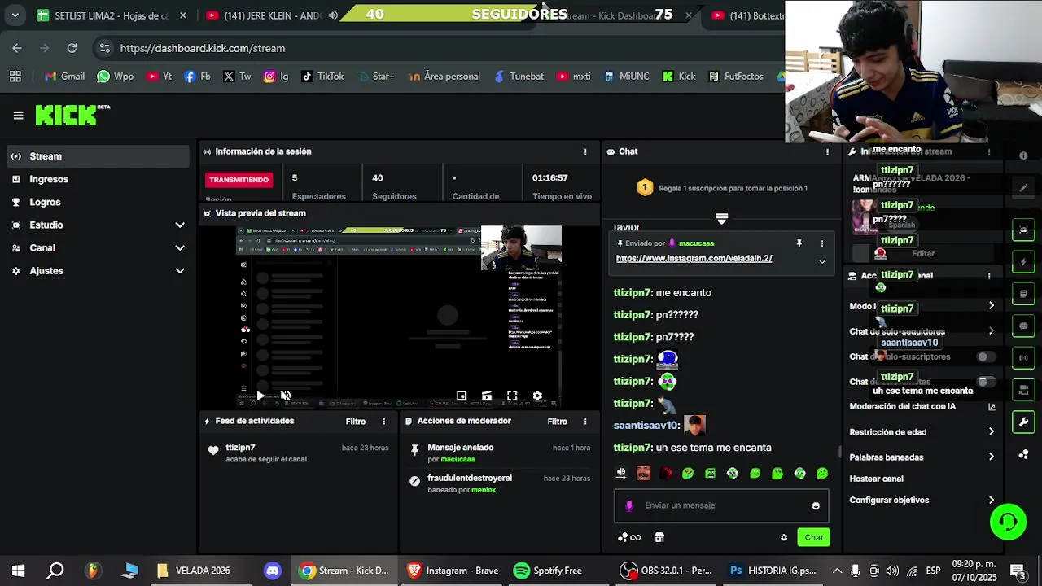Toggle the switch below Chat de solo-suscriptores
Image resolution: width=1042 pixels, height=586 pixels.
click(x=986, y=382)
